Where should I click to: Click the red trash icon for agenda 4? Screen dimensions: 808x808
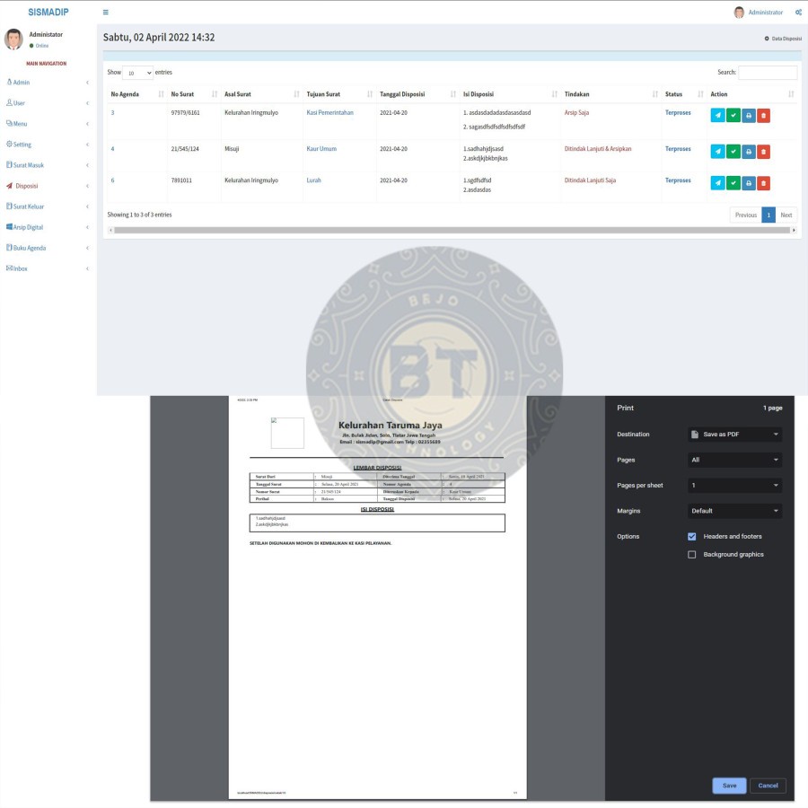coord(764,151)
